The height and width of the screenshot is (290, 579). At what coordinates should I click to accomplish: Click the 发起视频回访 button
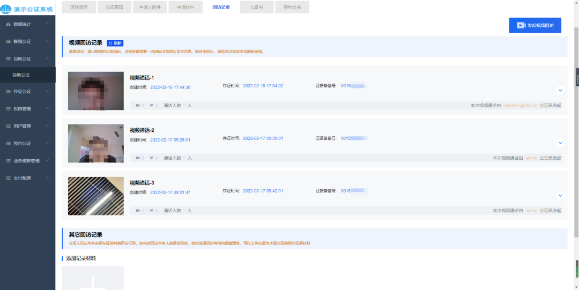[x=535, y=25]
